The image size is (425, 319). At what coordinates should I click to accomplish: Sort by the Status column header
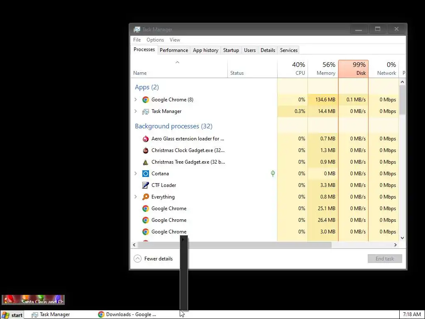252,69
